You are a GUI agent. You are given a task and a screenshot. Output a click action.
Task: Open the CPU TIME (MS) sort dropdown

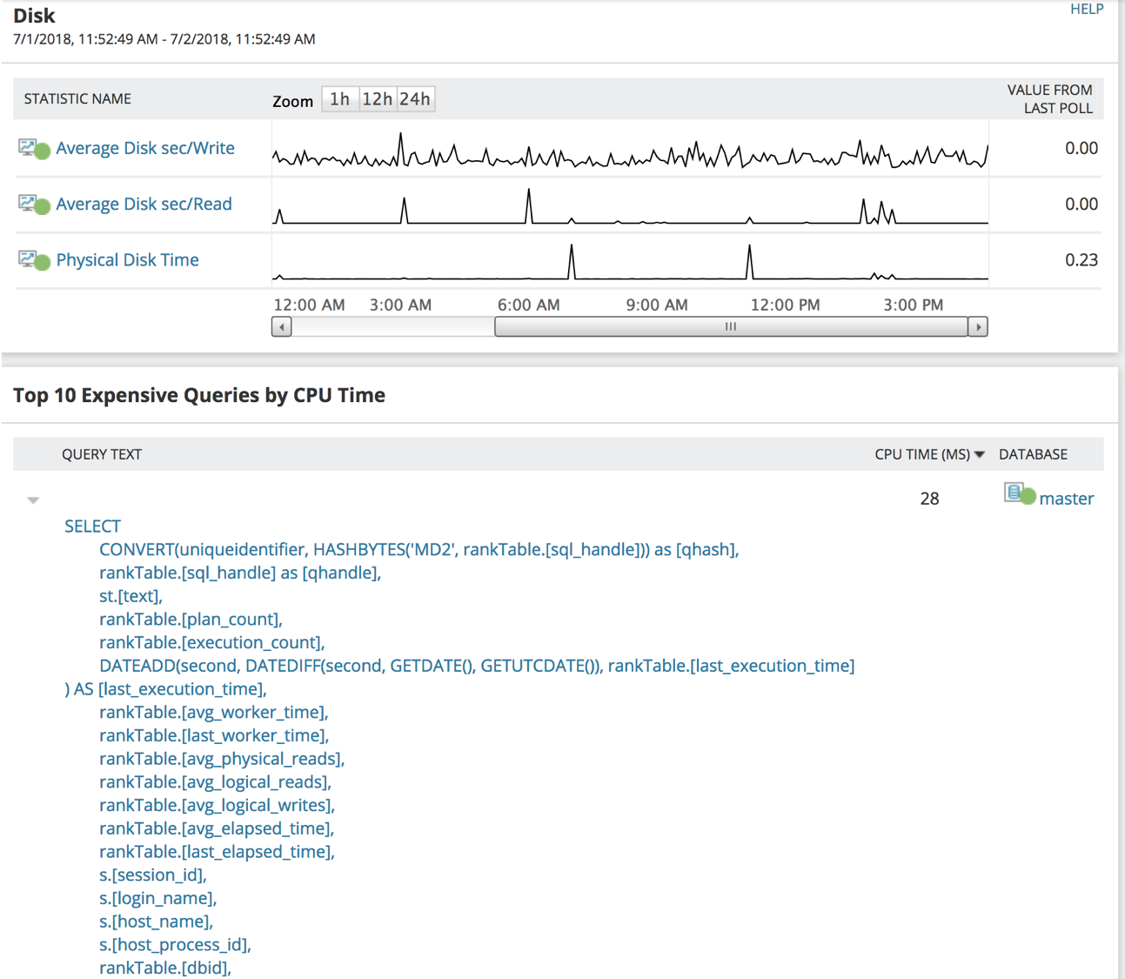point(980,453)
